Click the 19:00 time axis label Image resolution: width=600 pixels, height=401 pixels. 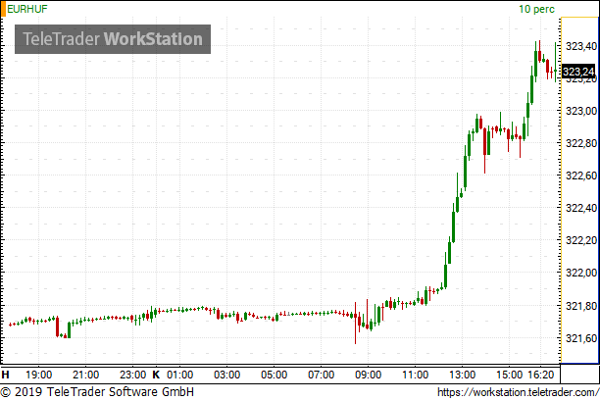click(38, 375)
